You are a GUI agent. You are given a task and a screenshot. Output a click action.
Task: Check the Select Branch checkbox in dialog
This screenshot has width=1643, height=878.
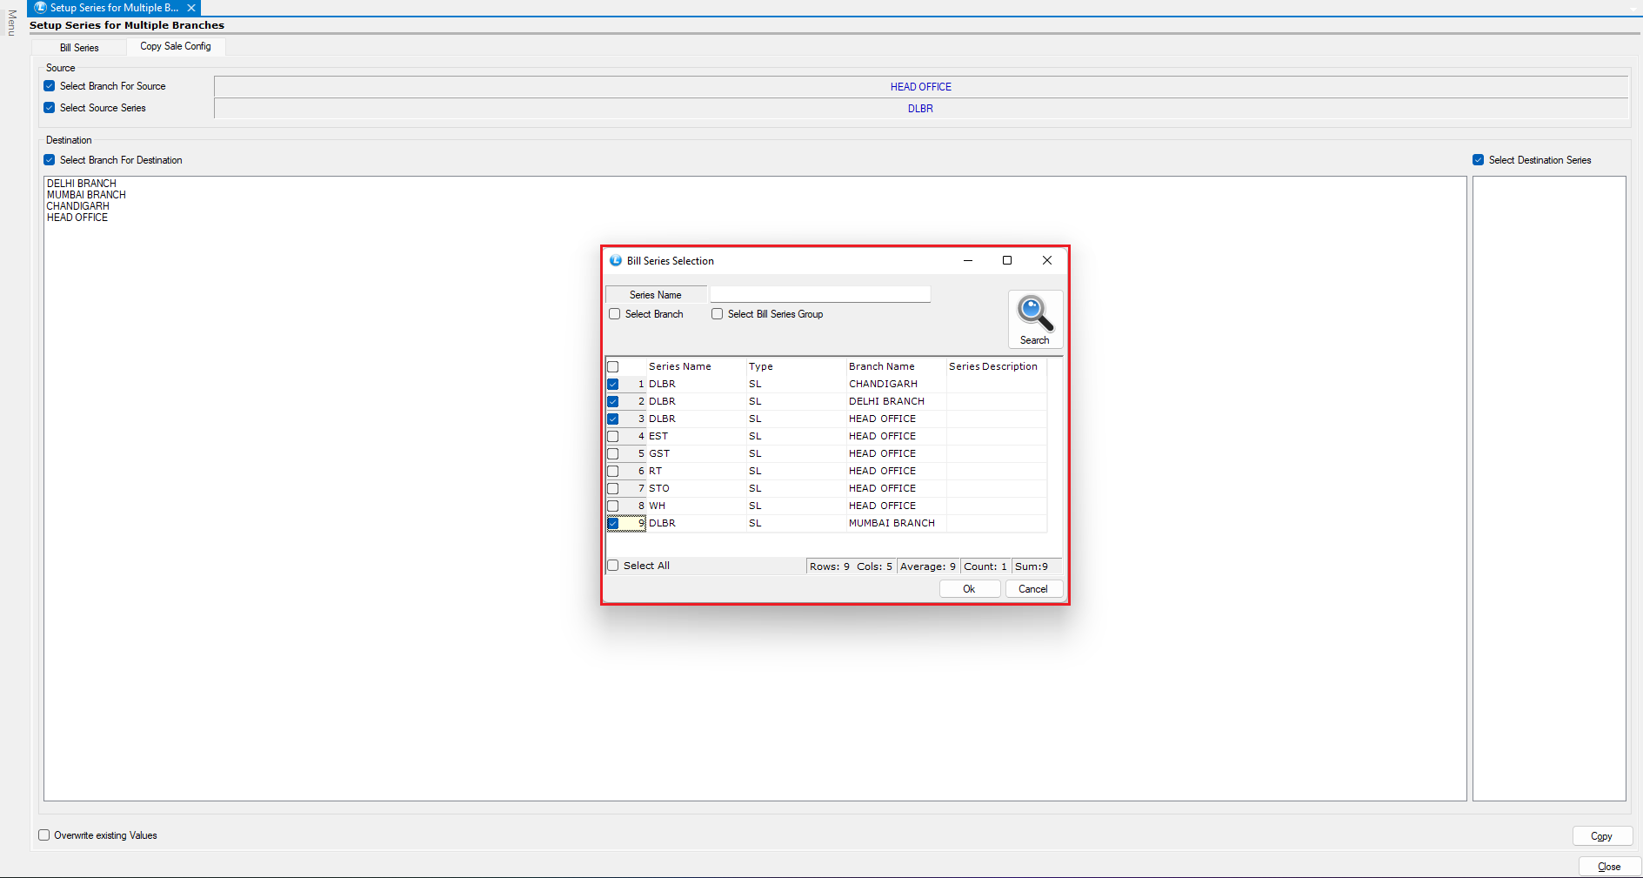click(615, 314)
